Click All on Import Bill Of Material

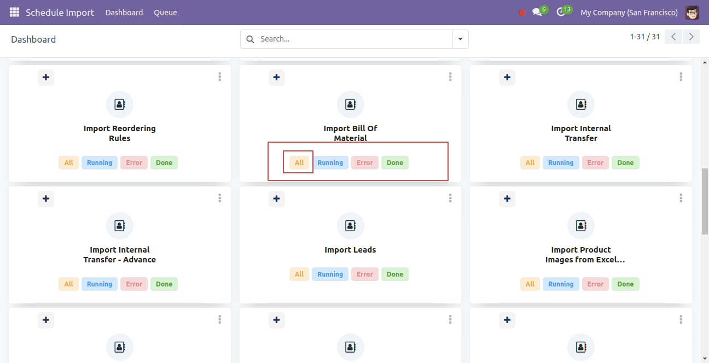click(x=299, y=163)
